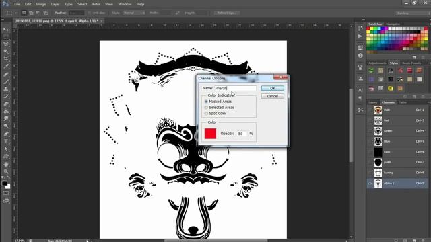Select the Type tool
The image size is (431, 242).
6,142
